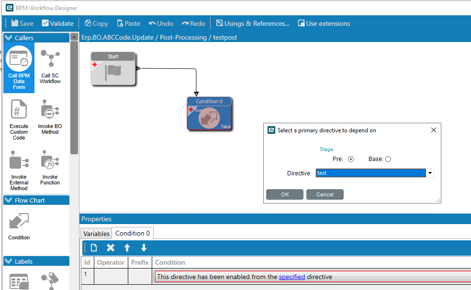Toggle Use extensions option
This screenshot has width=471, height=290.
(x=324, y=23)
